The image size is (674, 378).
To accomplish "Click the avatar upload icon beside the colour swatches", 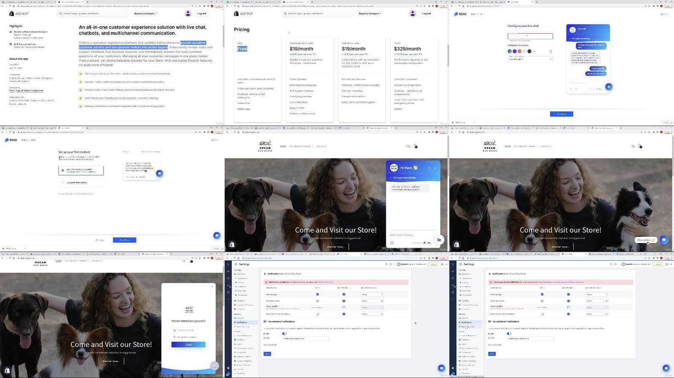I will click(551, 51).
